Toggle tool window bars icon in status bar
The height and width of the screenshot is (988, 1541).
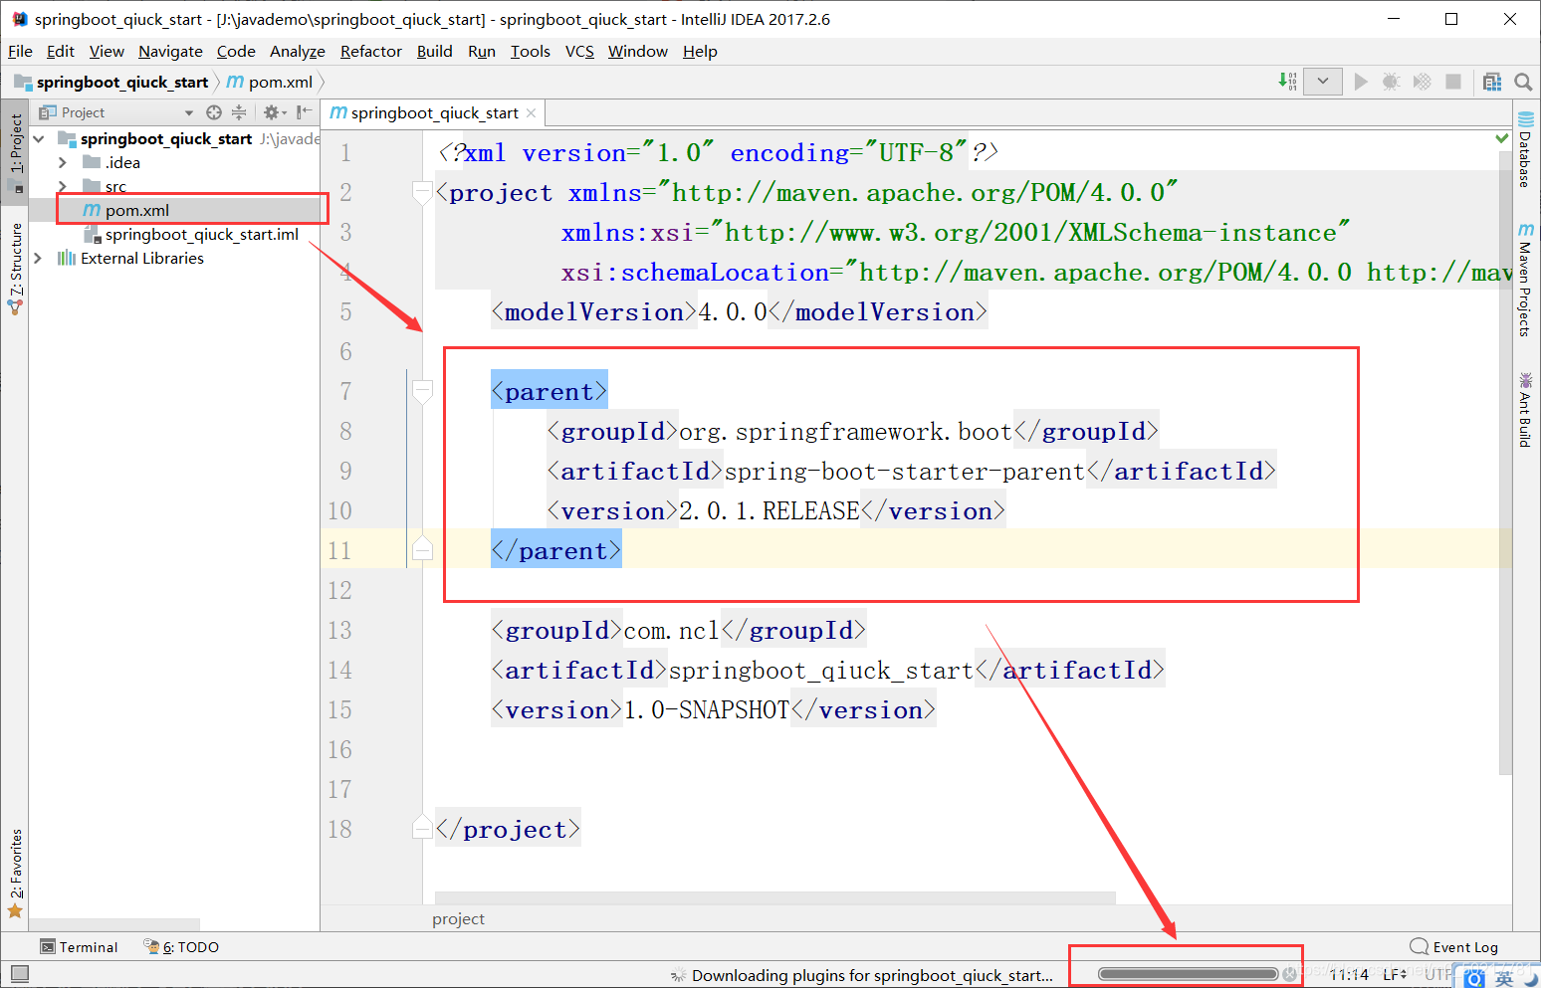(20, 974)
